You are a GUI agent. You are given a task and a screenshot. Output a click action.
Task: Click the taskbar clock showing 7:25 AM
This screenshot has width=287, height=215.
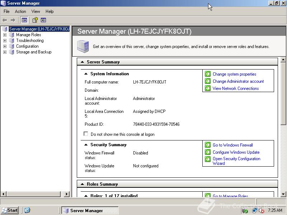[x=275, y=210]
